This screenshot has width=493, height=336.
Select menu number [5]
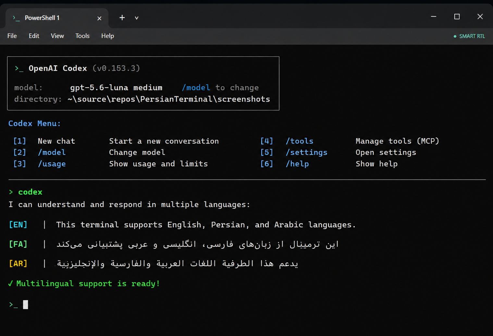266,152
